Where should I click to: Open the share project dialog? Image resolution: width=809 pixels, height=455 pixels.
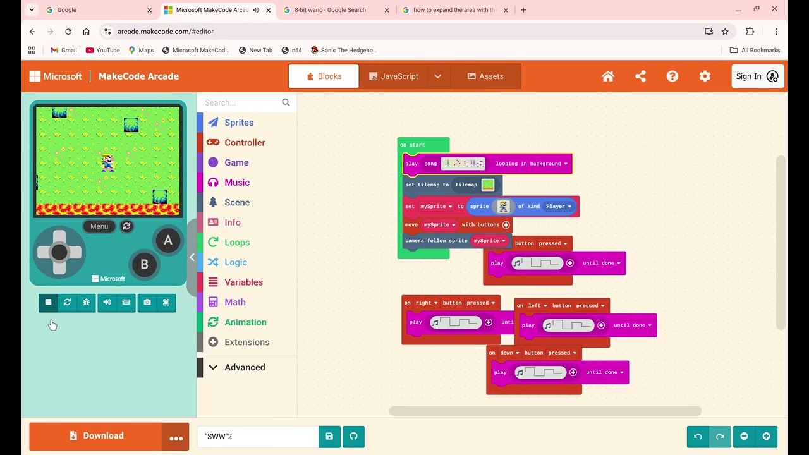tap(640, 76)
